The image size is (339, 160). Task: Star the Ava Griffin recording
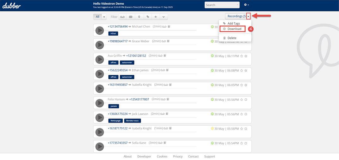(x=242, y=56)
